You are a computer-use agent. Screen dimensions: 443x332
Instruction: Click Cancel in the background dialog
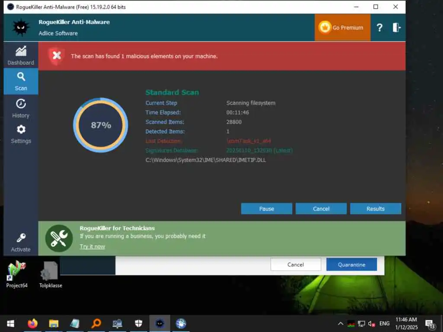pyautogui.click(x=295, y=265)
